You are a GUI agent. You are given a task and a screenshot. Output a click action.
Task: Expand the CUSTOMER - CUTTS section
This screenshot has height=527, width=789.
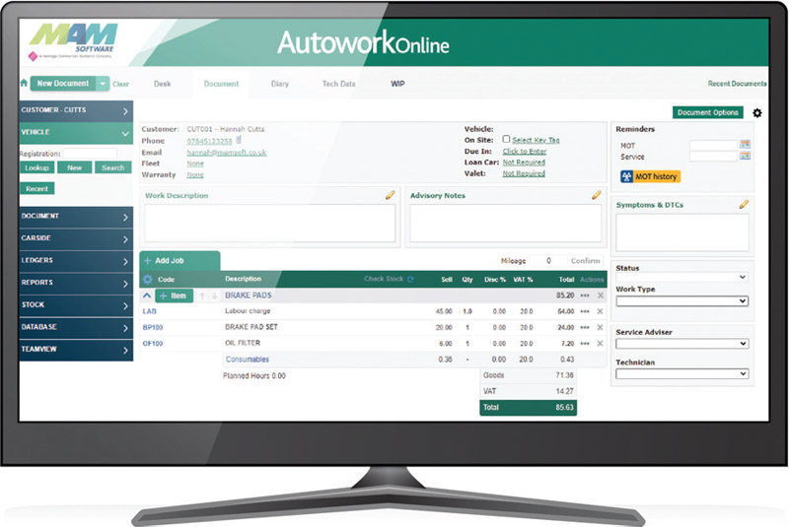pos(76,110)
